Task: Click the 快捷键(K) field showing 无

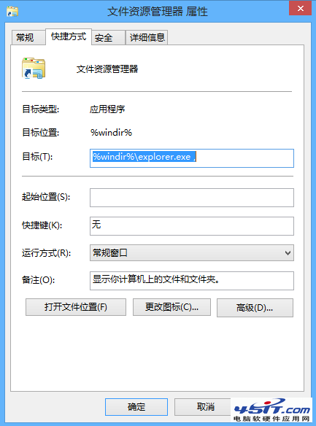Action: coord(192,226)
